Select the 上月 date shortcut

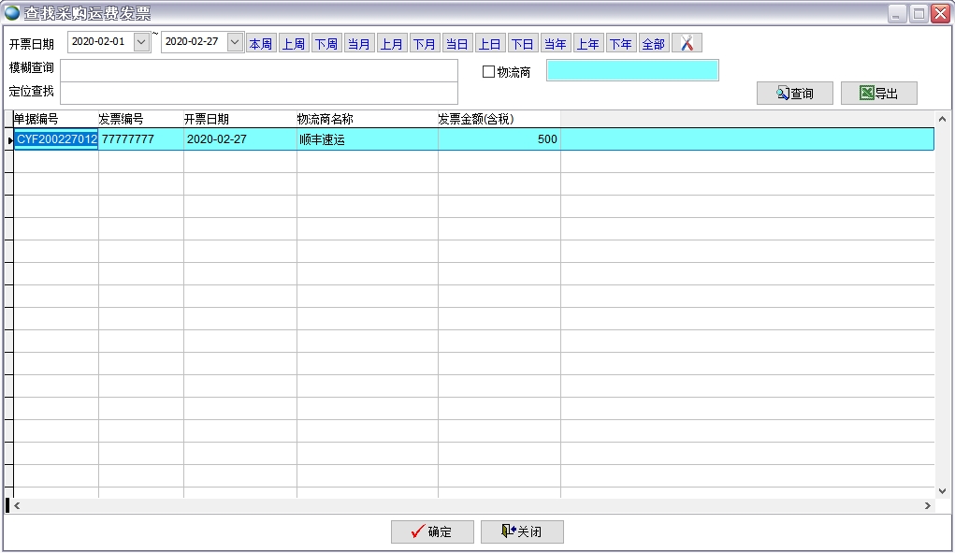tap(392, 44)
